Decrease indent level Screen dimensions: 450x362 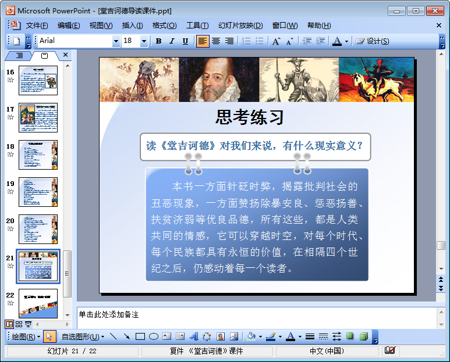(307, 41)
